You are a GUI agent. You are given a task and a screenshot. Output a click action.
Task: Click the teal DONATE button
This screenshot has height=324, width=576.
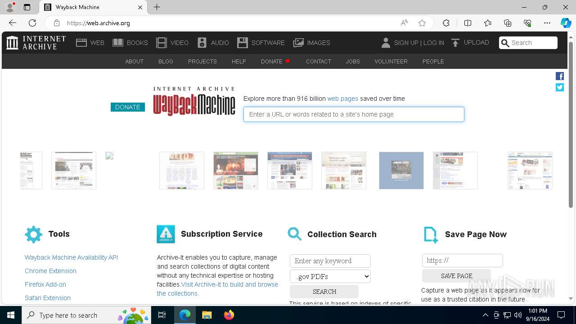tap(128, 107)
